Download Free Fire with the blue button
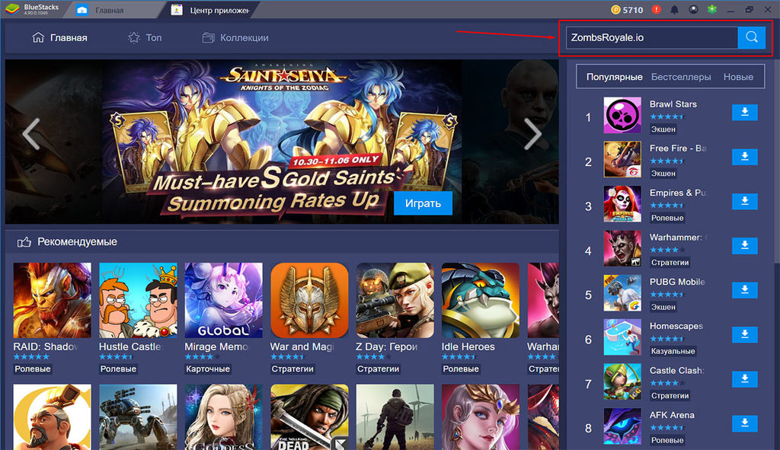 [745, 157]
